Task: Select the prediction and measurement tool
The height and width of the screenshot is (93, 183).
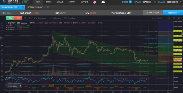Action: (x=2, y=42)
